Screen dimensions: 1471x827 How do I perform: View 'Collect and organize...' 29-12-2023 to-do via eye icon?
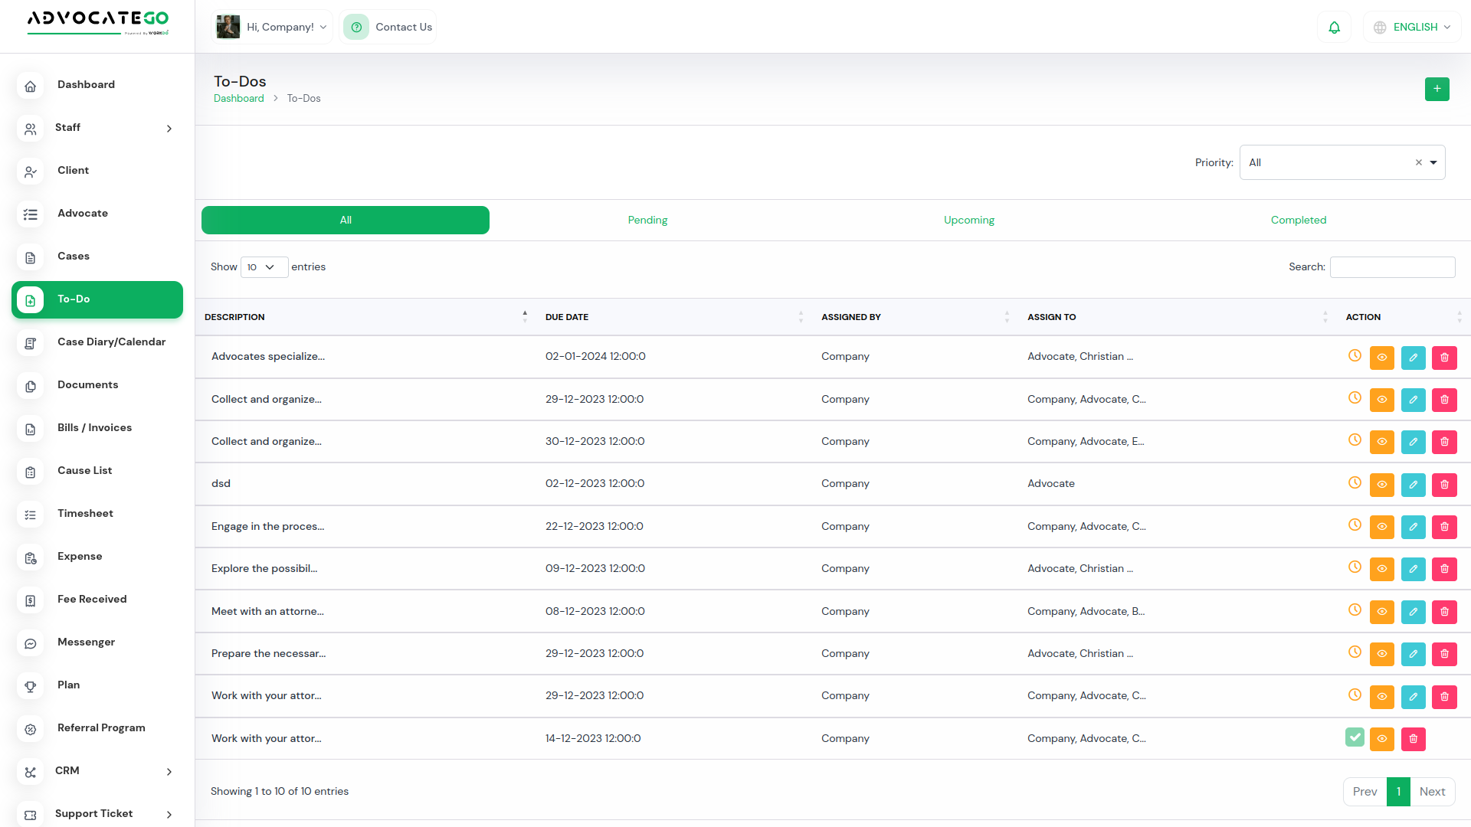pos(1381,400)
